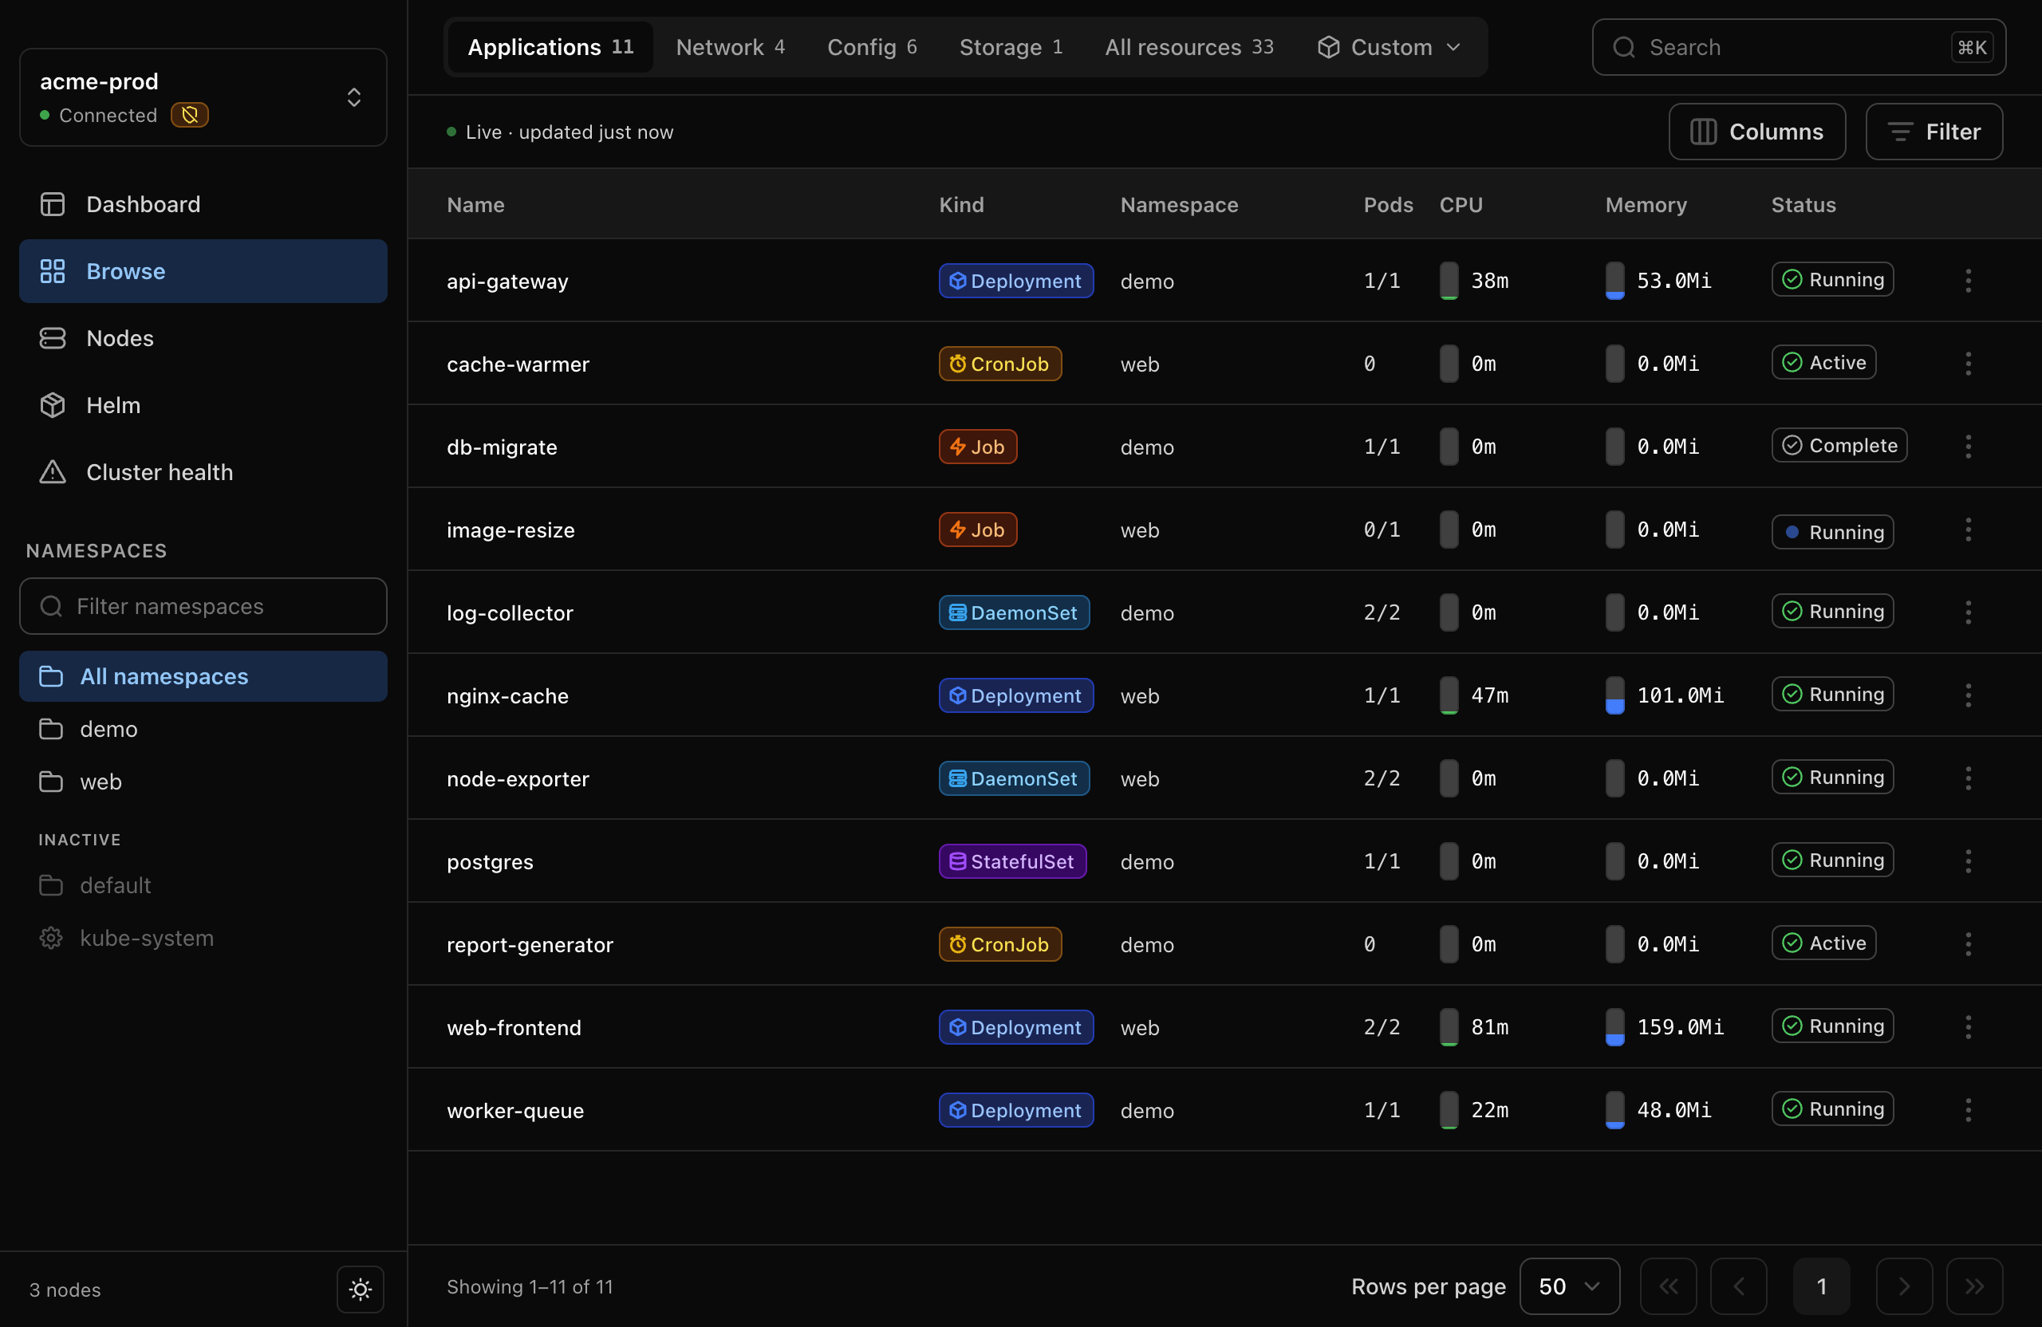The width and height of the screenshot is (2042, 1327).
Task: Click the Job kind badge for db-migrate
Action: coord(977,447)
